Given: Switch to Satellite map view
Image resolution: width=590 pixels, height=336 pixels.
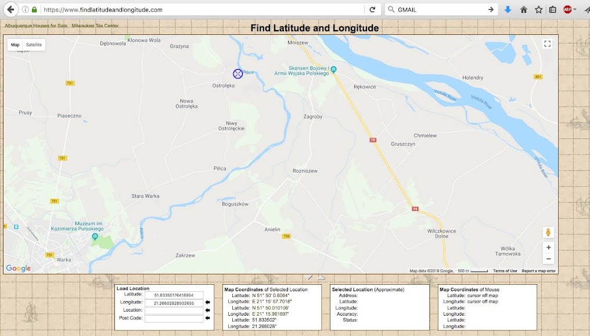Looking at the screenshot, I should click(x=34, y=45).
